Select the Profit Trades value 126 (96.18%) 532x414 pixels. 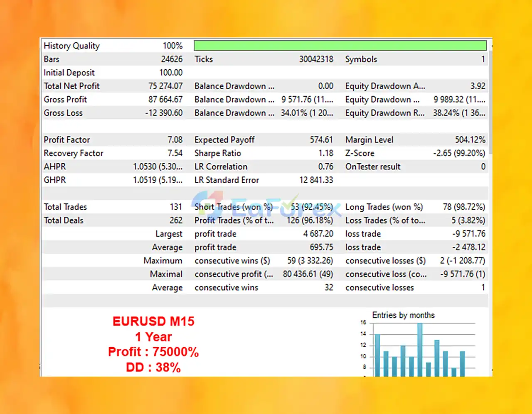coord(310,220)
